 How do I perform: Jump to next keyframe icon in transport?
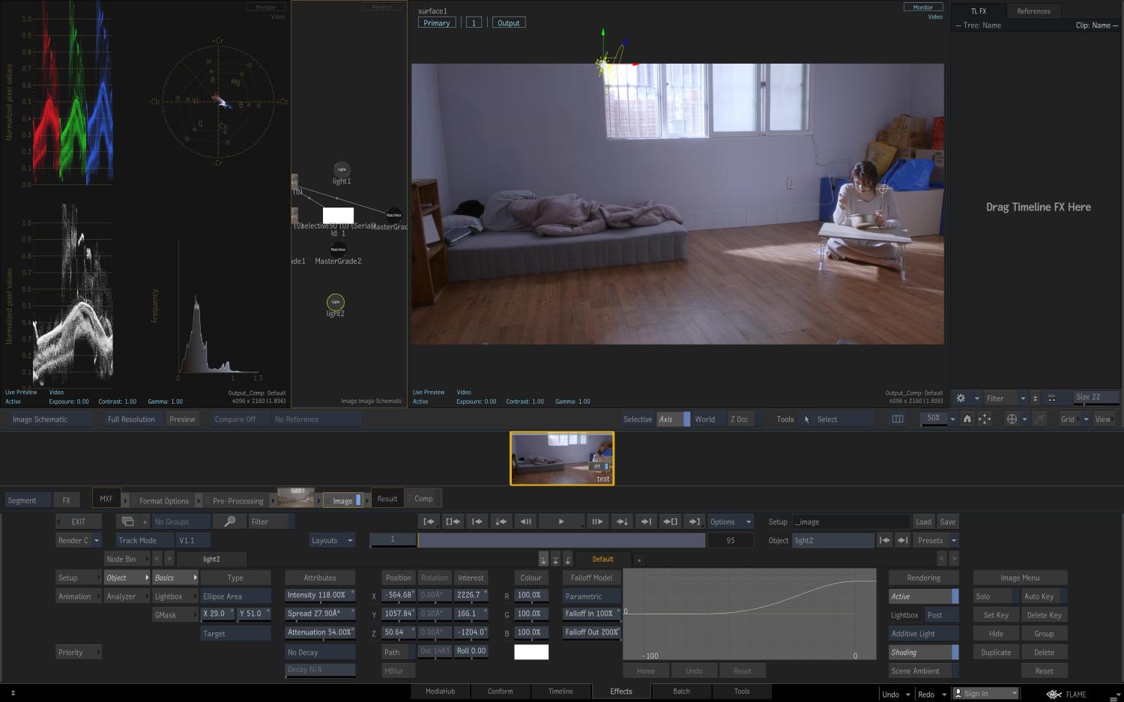click(622, 521)
